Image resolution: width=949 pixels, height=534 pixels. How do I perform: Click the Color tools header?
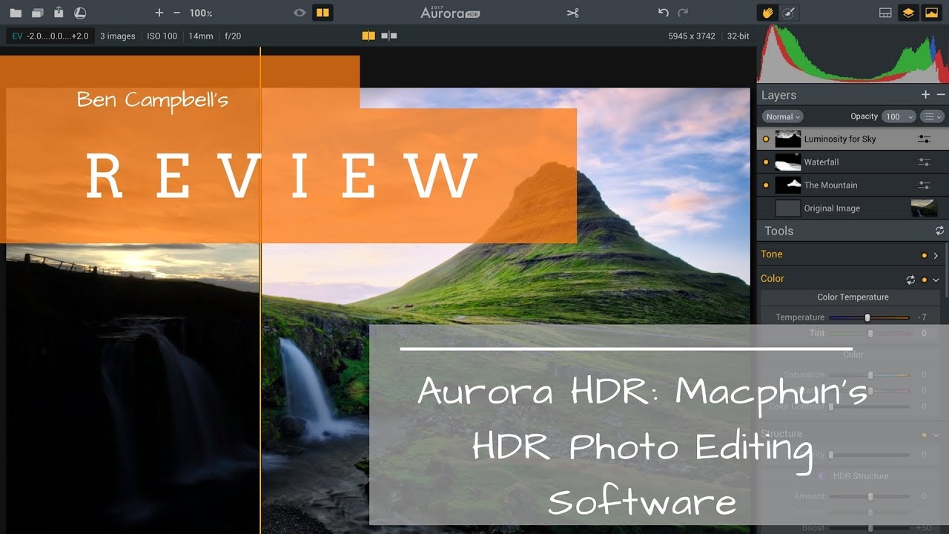coord(772,278)
